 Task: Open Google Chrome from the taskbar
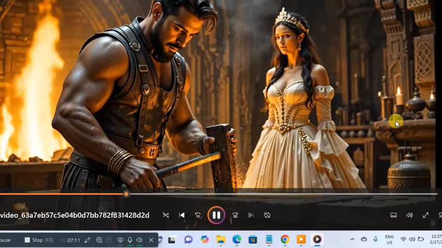click(285, 239)
